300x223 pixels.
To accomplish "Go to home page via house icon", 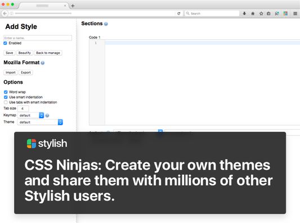I will 253,13.
